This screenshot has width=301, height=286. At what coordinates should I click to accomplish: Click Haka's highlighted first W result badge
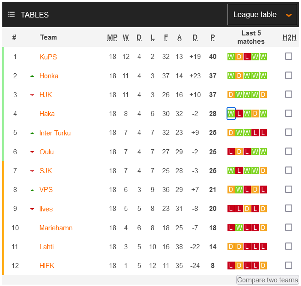(x=231, y=113)
